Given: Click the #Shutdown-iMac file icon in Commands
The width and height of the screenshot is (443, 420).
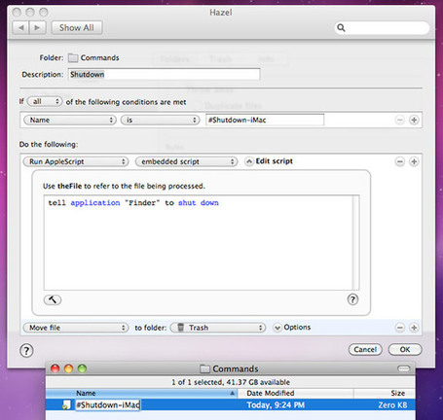Looking at the screenshot, I should 66,405.
